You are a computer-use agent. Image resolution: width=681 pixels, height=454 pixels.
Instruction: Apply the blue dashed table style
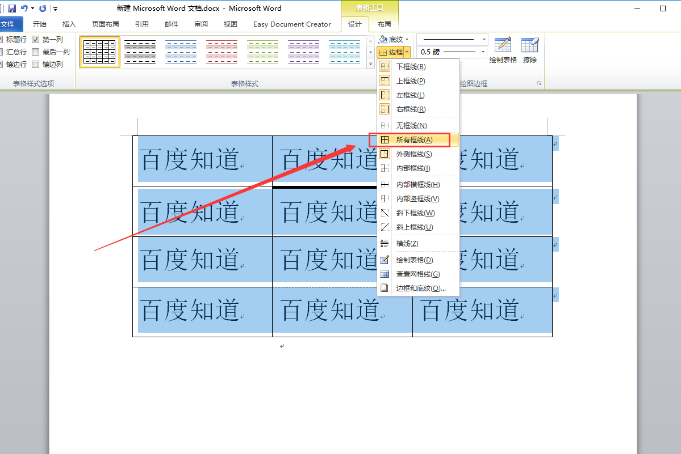click(x=181, y=52)
